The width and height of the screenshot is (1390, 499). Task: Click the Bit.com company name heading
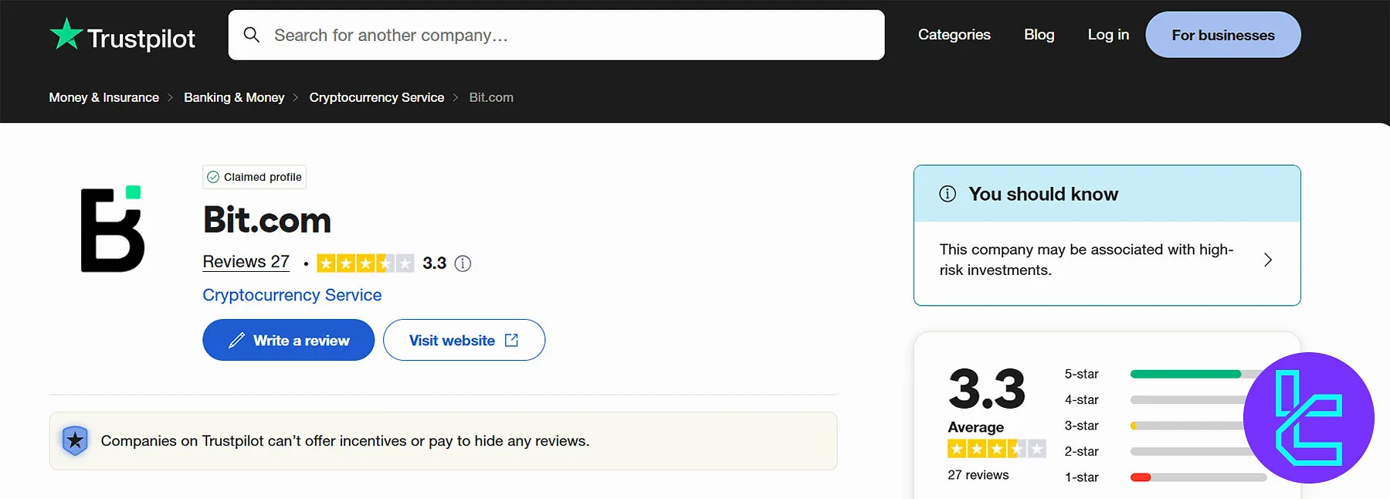point(267,220)
